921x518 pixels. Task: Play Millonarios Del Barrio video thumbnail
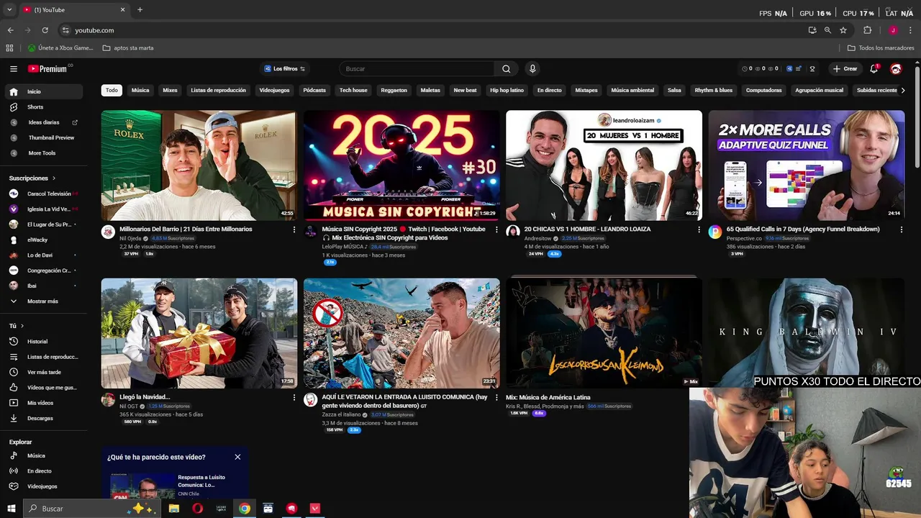[199, 165]
